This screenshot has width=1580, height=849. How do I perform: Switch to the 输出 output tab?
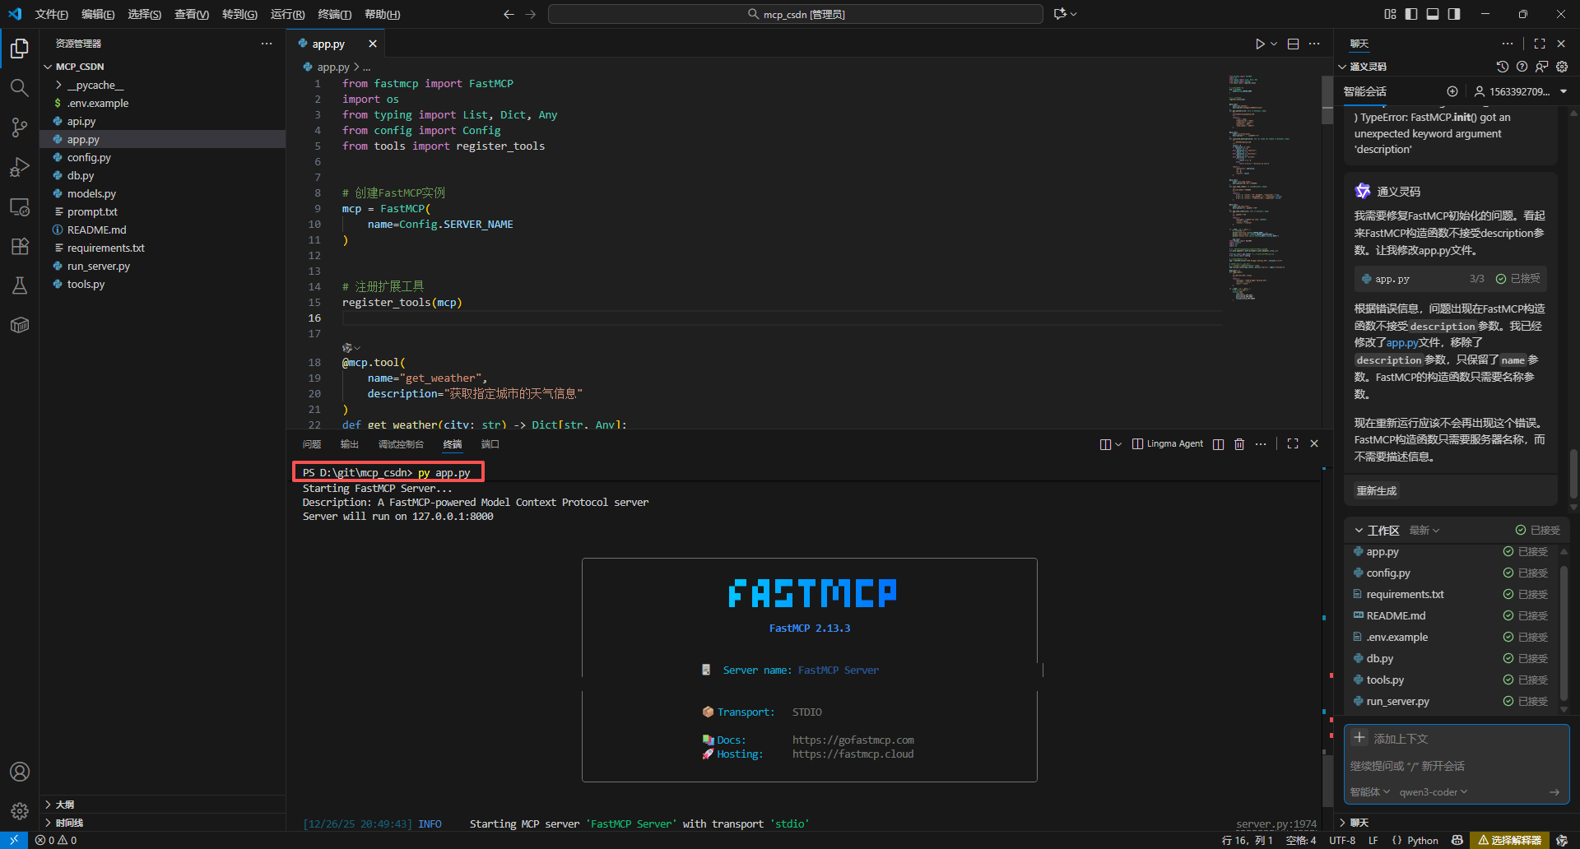click(x=350, y=444)
